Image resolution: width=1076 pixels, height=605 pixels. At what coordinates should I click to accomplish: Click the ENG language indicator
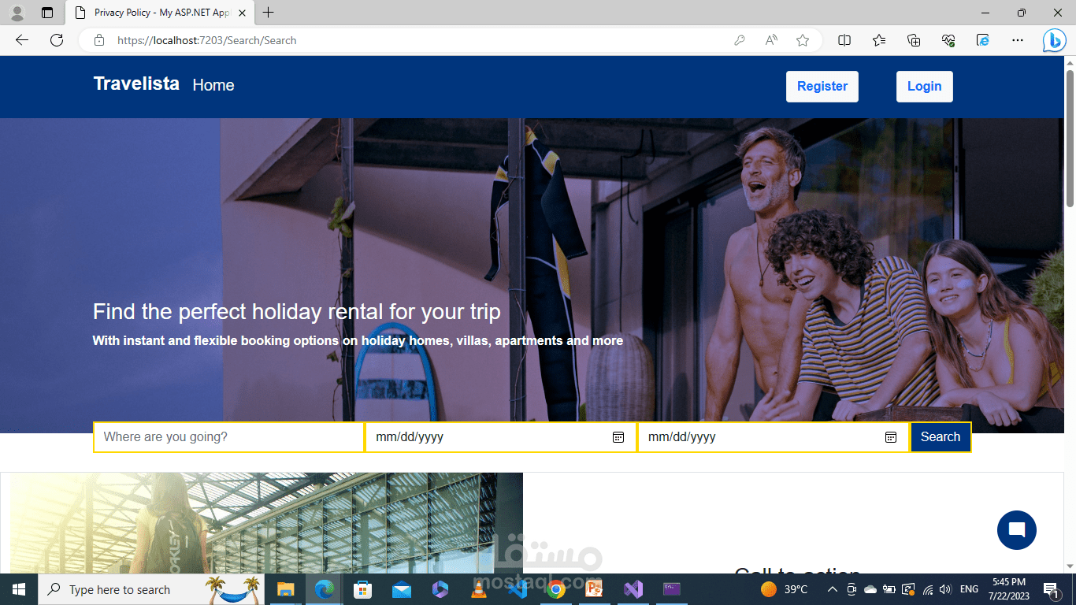[970, 589]
